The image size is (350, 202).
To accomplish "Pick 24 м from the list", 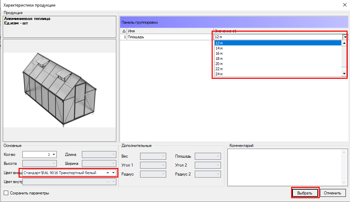I will (x=278, y=74).
